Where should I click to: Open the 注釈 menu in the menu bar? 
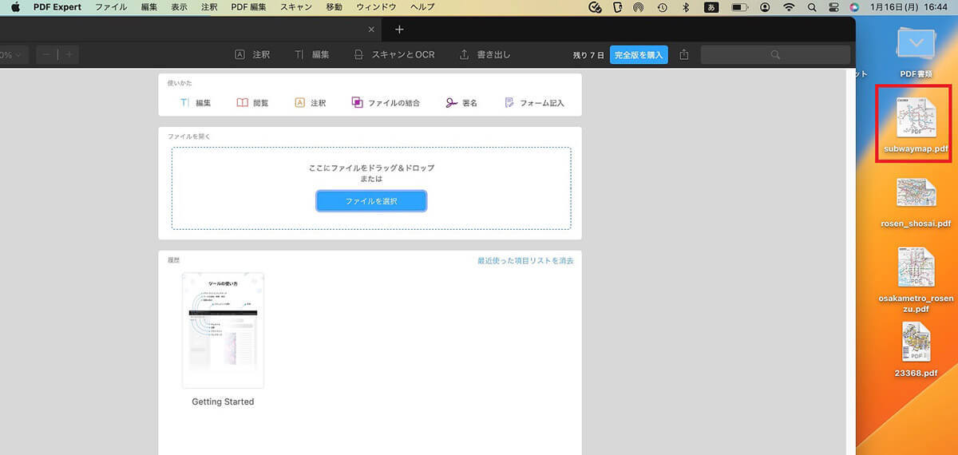click(x=209, y=7)
